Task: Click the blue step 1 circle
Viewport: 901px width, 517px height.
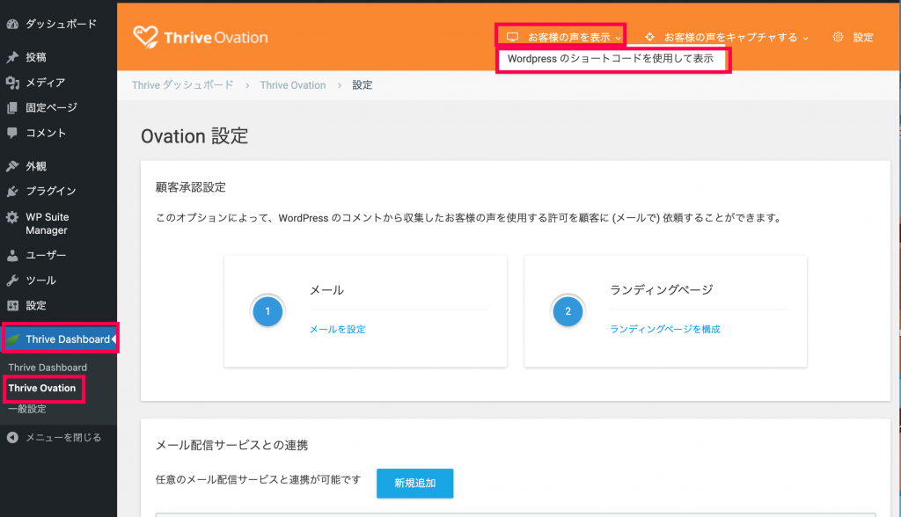Action: coord(267,311)
